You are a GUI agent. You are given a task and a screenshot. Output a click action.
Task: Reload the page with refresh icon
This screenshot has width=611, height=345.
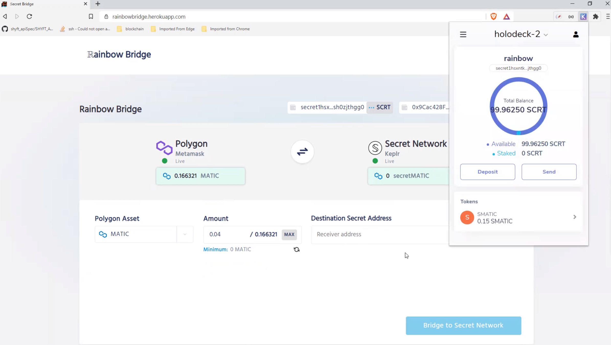[29, 16]
